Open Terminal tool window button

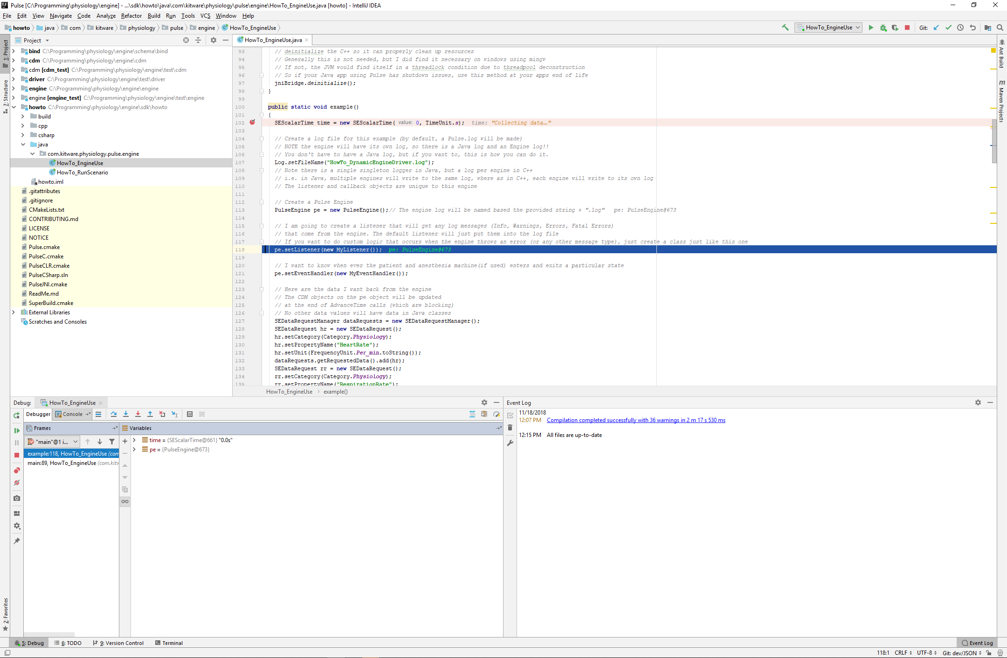point(169,643)
